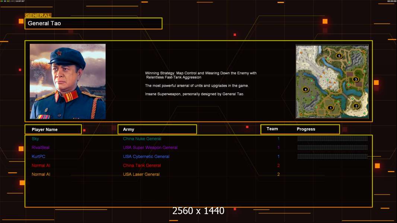The height and width of the screenshot is (223, 397).
Task: Click the Army column header
Action: tap(157, 129)
